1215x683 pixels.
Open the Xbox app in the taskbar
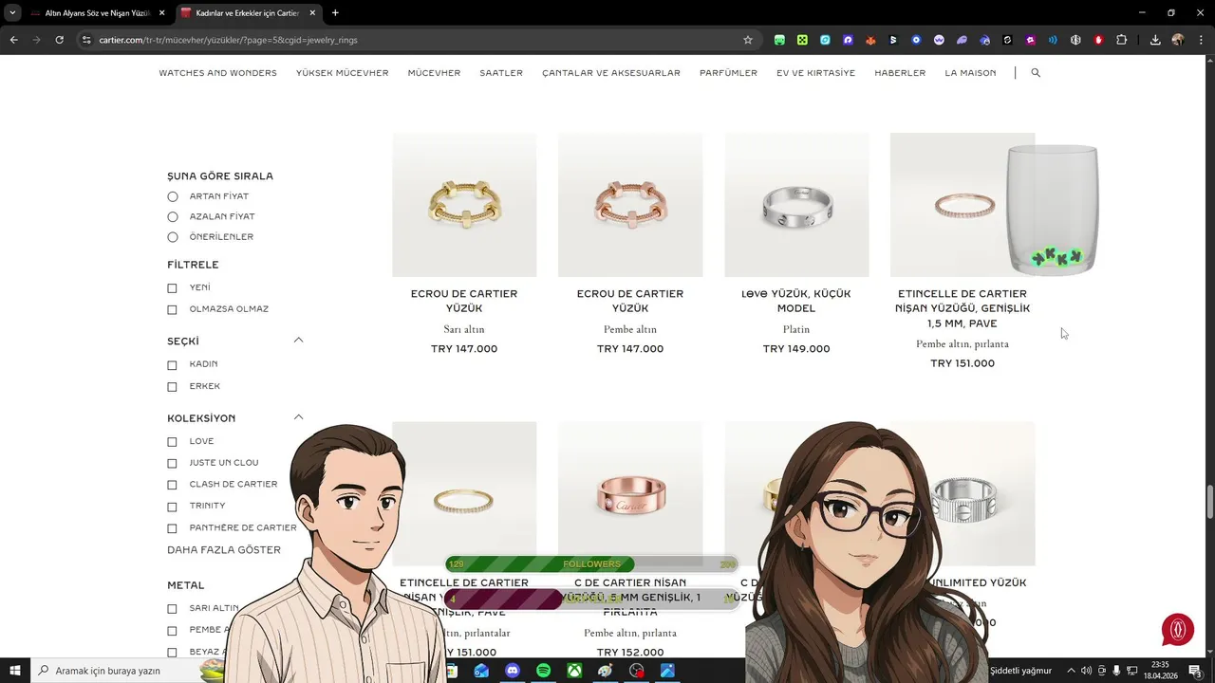click(574, 671)
